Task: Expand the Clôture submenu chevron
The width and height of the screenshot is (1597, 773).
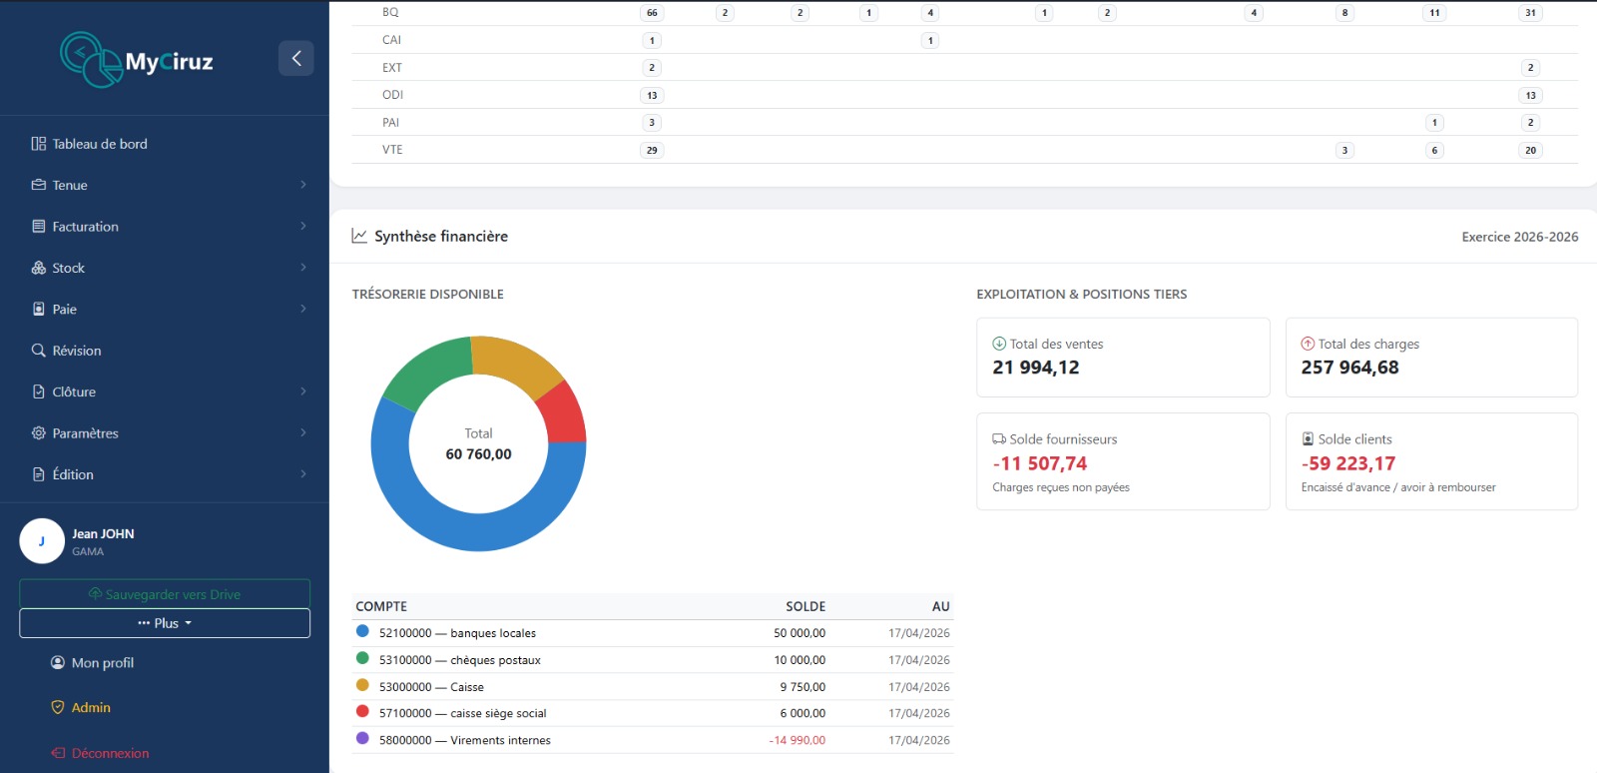Action: click(x=303, y=391)
